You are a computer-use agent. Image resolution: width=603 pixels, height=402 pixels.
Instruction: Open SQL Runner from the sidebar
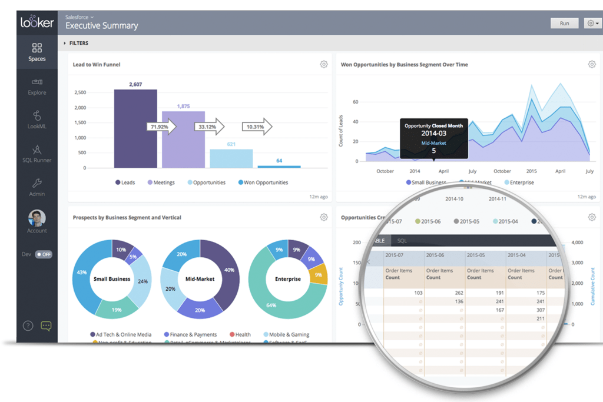[37, 154]
